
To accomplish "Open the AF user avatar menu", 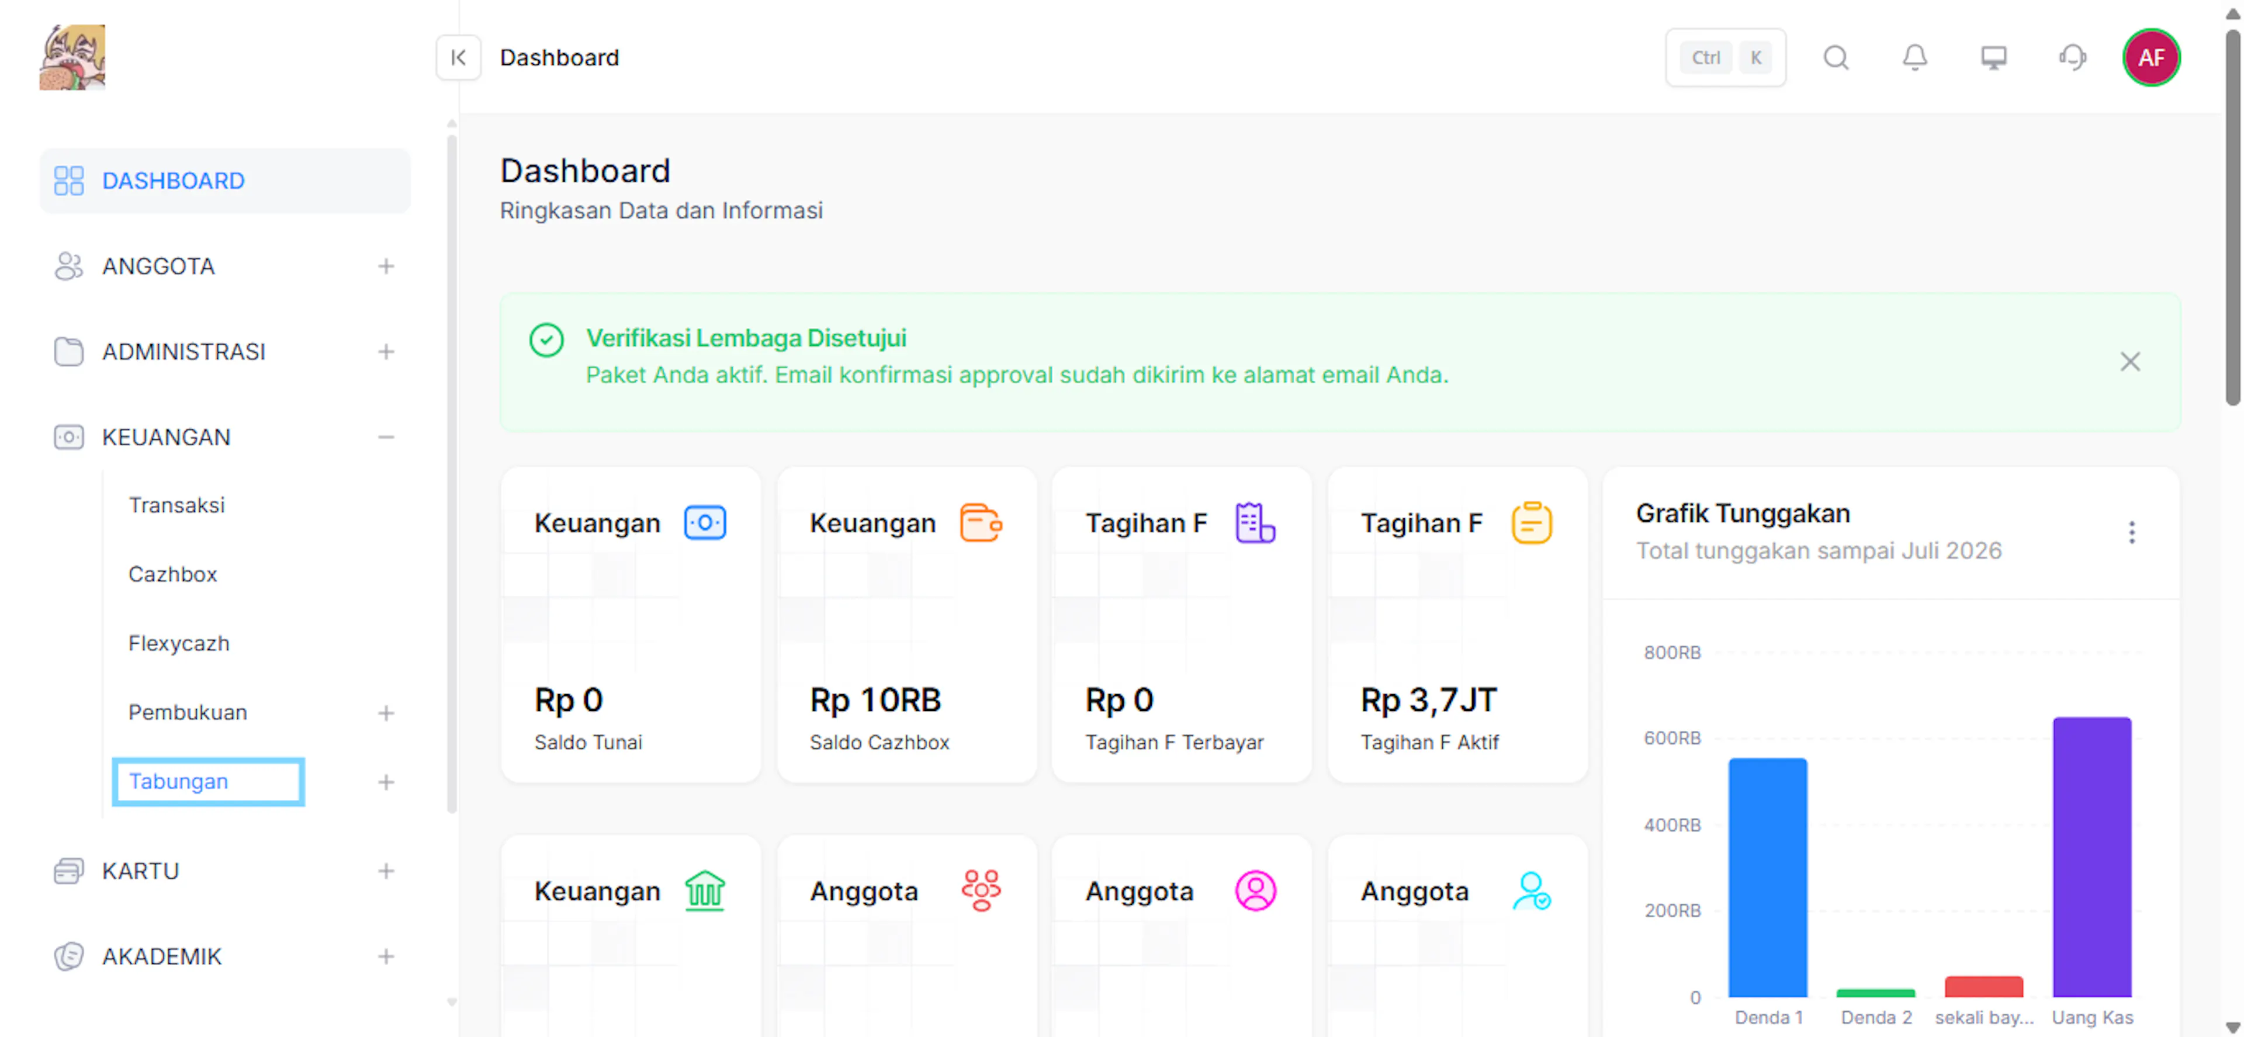I will (x=2150, y=57).
